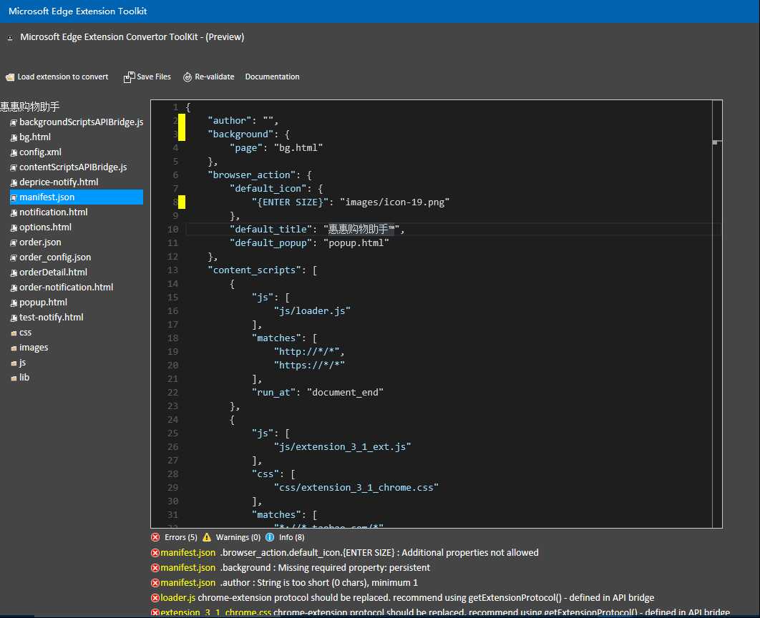Click the Save Files disk icon
760x618 pixels.
tap(129, 77)
